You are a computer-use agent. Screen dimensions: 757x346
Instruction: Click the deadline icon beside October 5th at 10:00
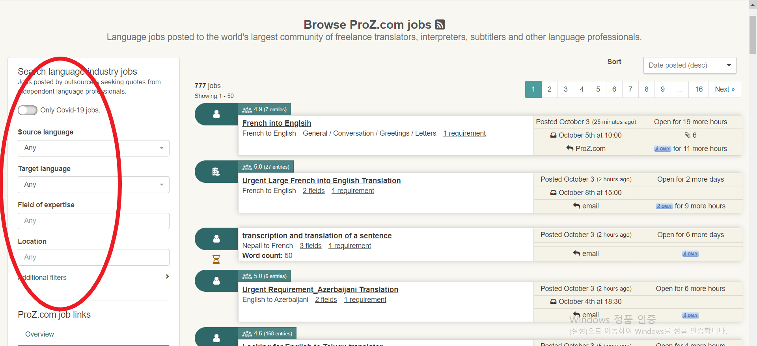554,135
